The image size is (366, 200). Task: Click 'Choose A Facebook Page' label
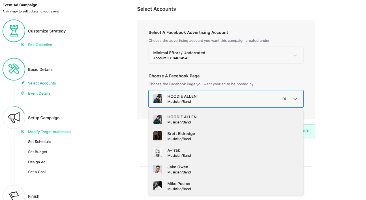click(x=174, y=76)
